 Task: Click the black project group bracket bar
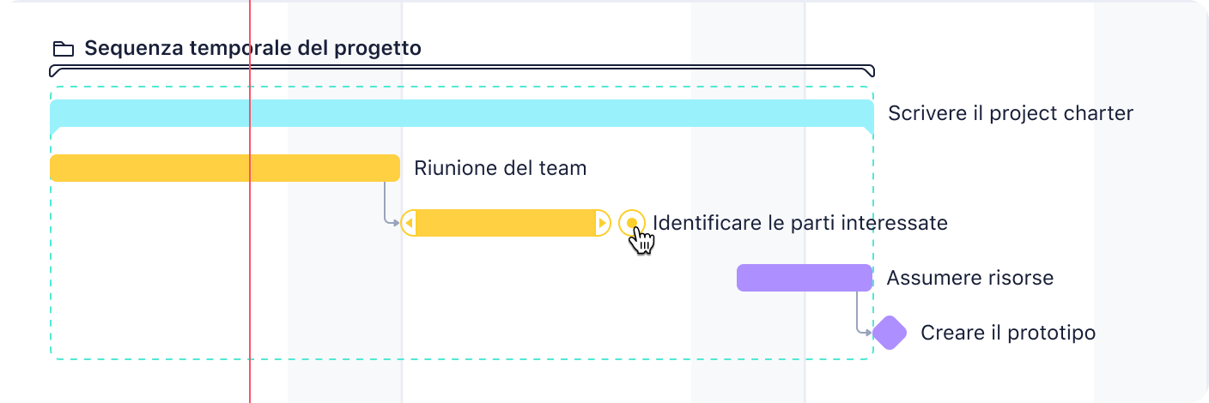coord(462,70)
